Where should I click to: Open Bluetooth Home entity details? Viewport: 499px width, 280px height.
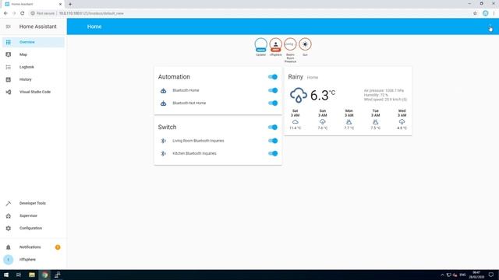coord(186,90)
